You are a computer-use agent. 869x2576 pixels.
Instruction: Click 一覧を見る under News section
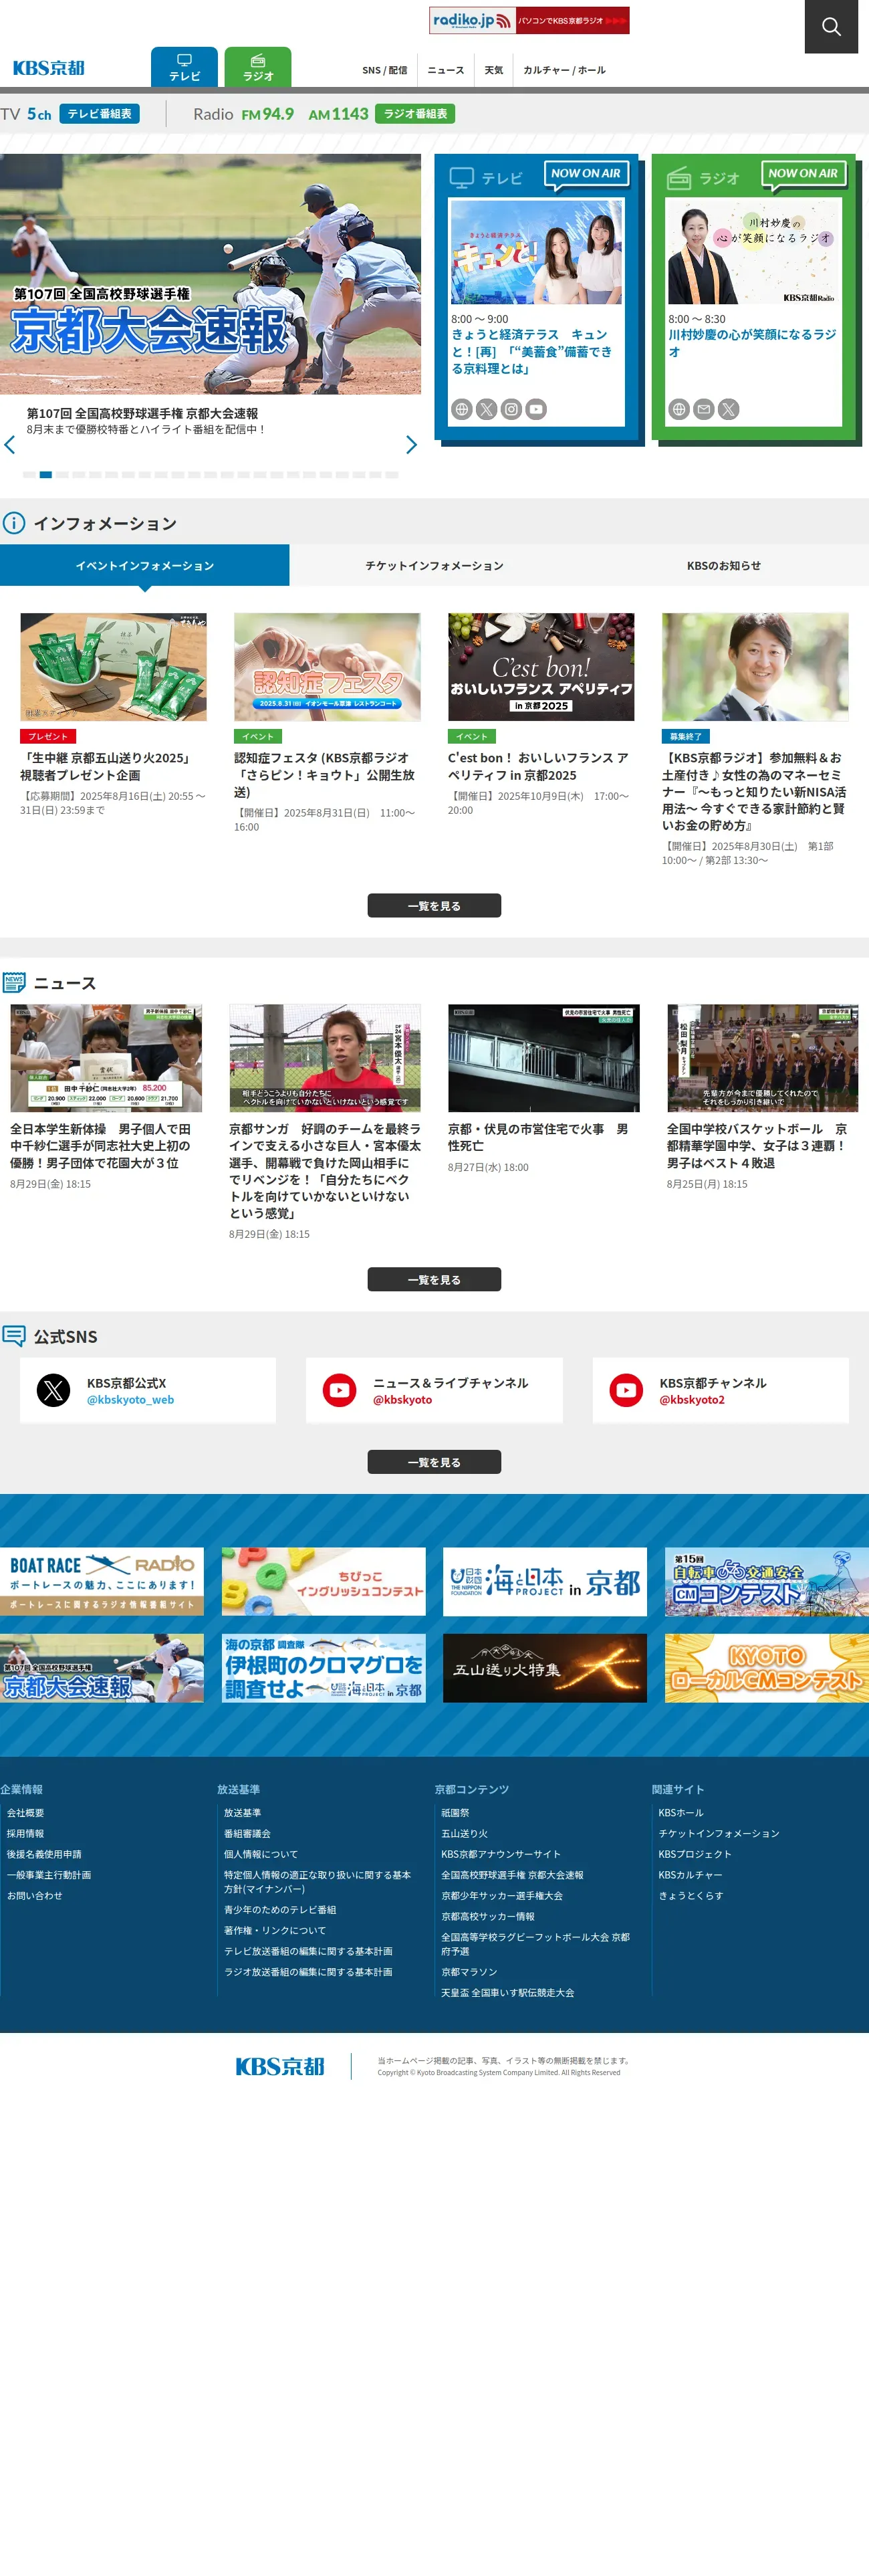coord(434,1280)
